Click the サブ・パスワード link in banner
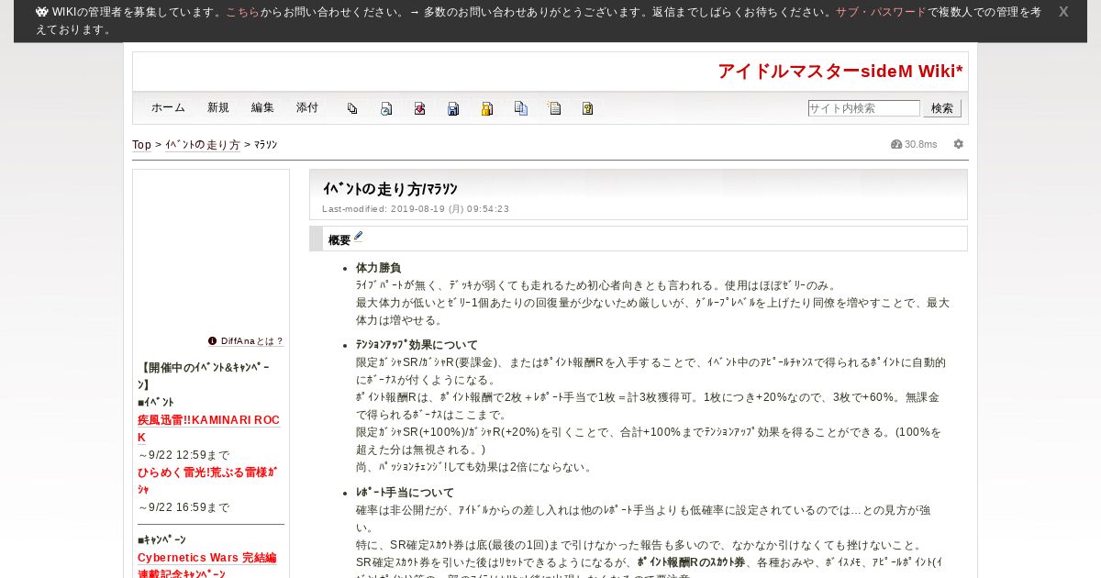1101x578 pixels. click(x=881, y=12)
